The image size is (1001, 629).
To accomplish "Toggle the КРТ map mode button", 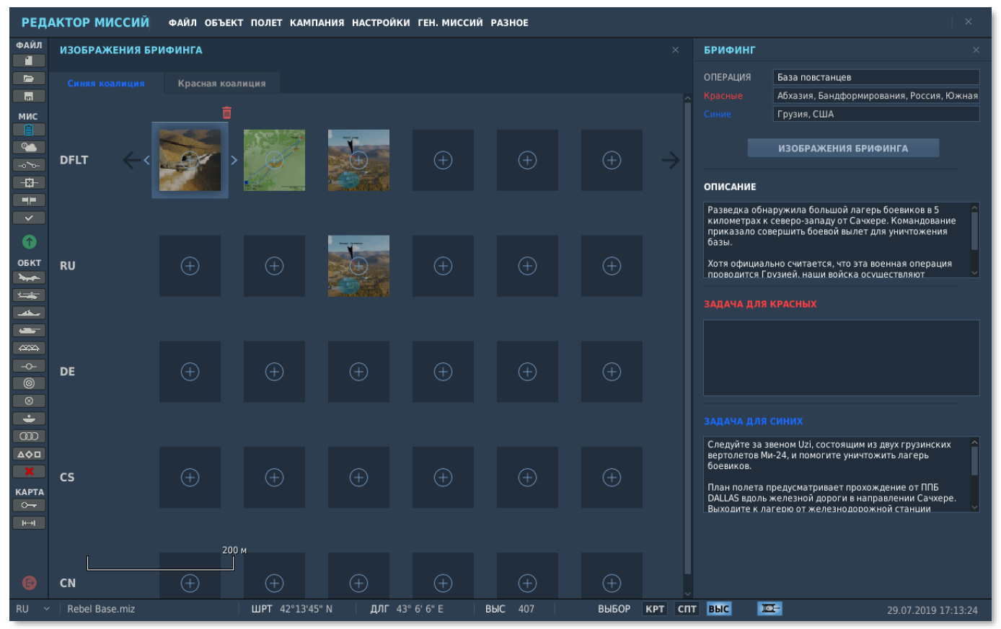I will click(655, 609).
